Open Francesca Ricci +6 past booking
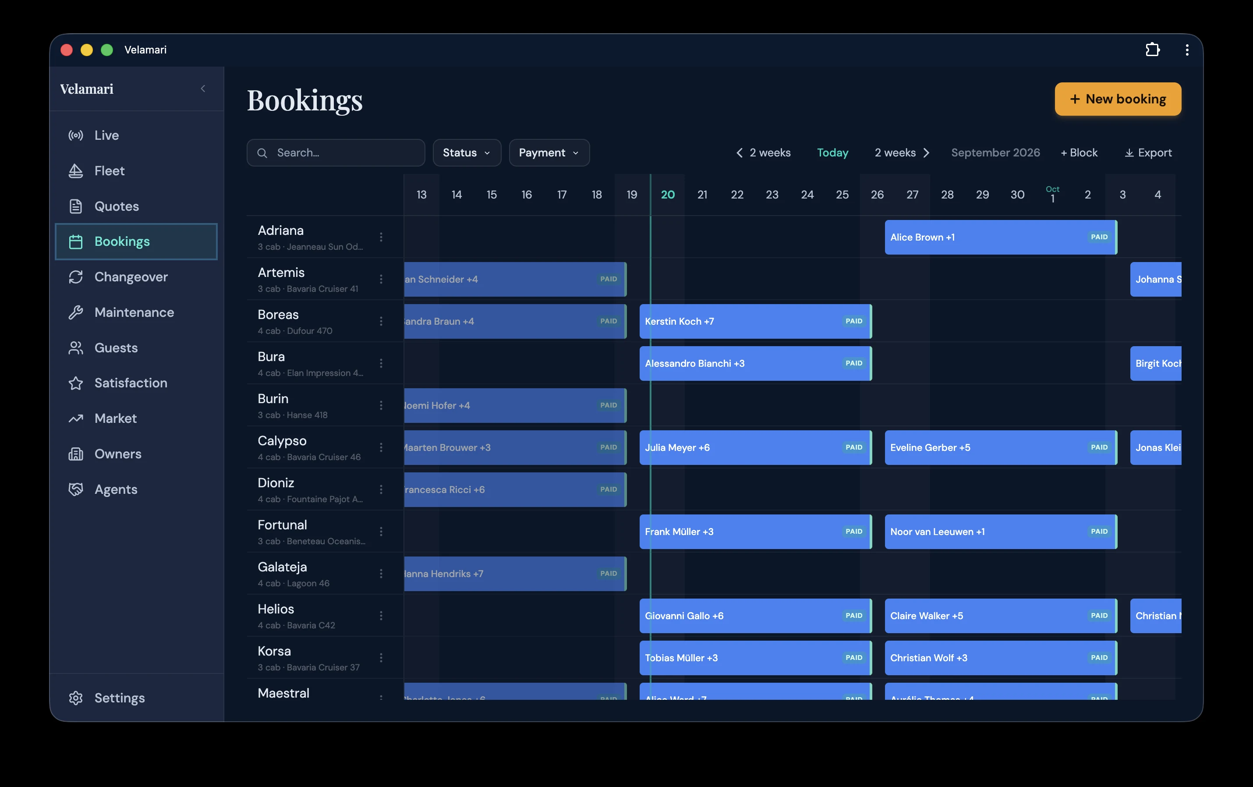Viewport: 1253px width, 787px height. click(515, 489)
